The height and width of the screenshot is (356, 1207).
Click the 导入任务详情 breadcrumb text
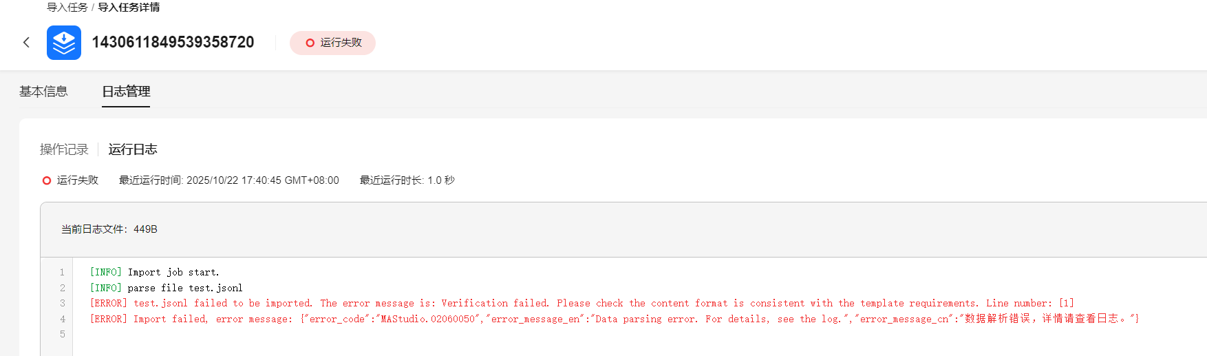[129, 8]
